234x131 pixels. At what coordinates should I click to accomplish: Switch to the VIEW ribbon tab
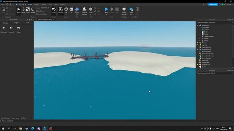tap(56, 4)
